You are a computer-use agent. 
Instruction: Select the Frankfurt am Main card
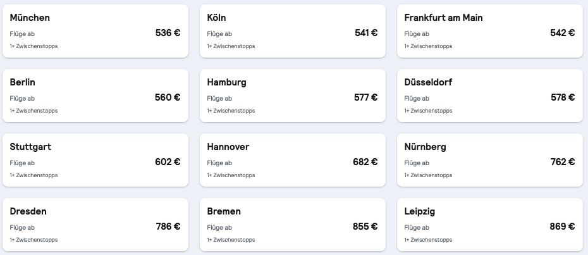pos(489,32)
